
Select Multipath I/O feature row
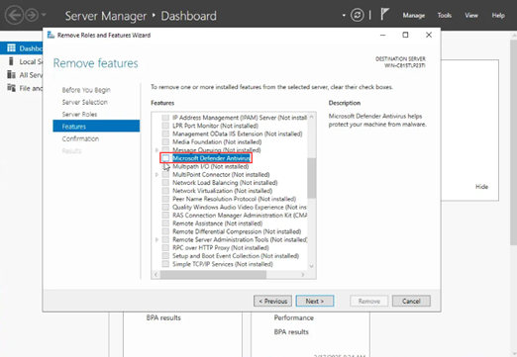[x=210, y=166]
